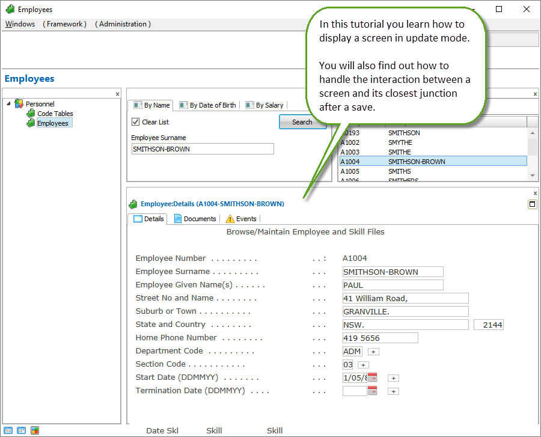Viewport: 541px width, 437px height.
Task: Open the (Administration) menu
Action: (123, 24)
